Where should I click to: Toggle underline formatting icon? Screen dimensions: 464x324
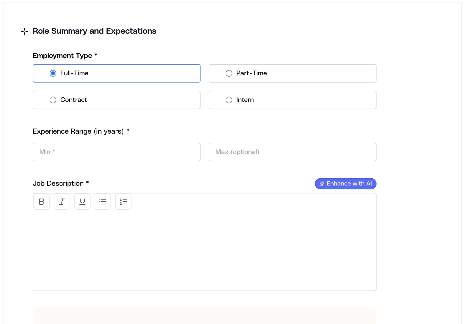[x=82, y=202]
